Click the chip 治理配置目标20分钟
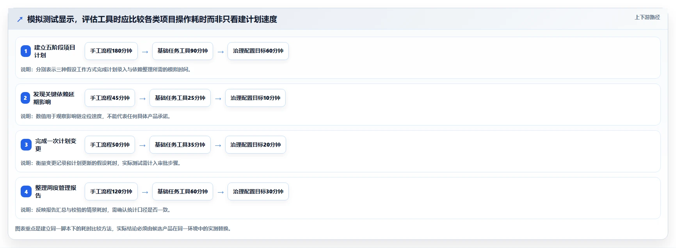676x248 pixels. click(x=256, y=145)
